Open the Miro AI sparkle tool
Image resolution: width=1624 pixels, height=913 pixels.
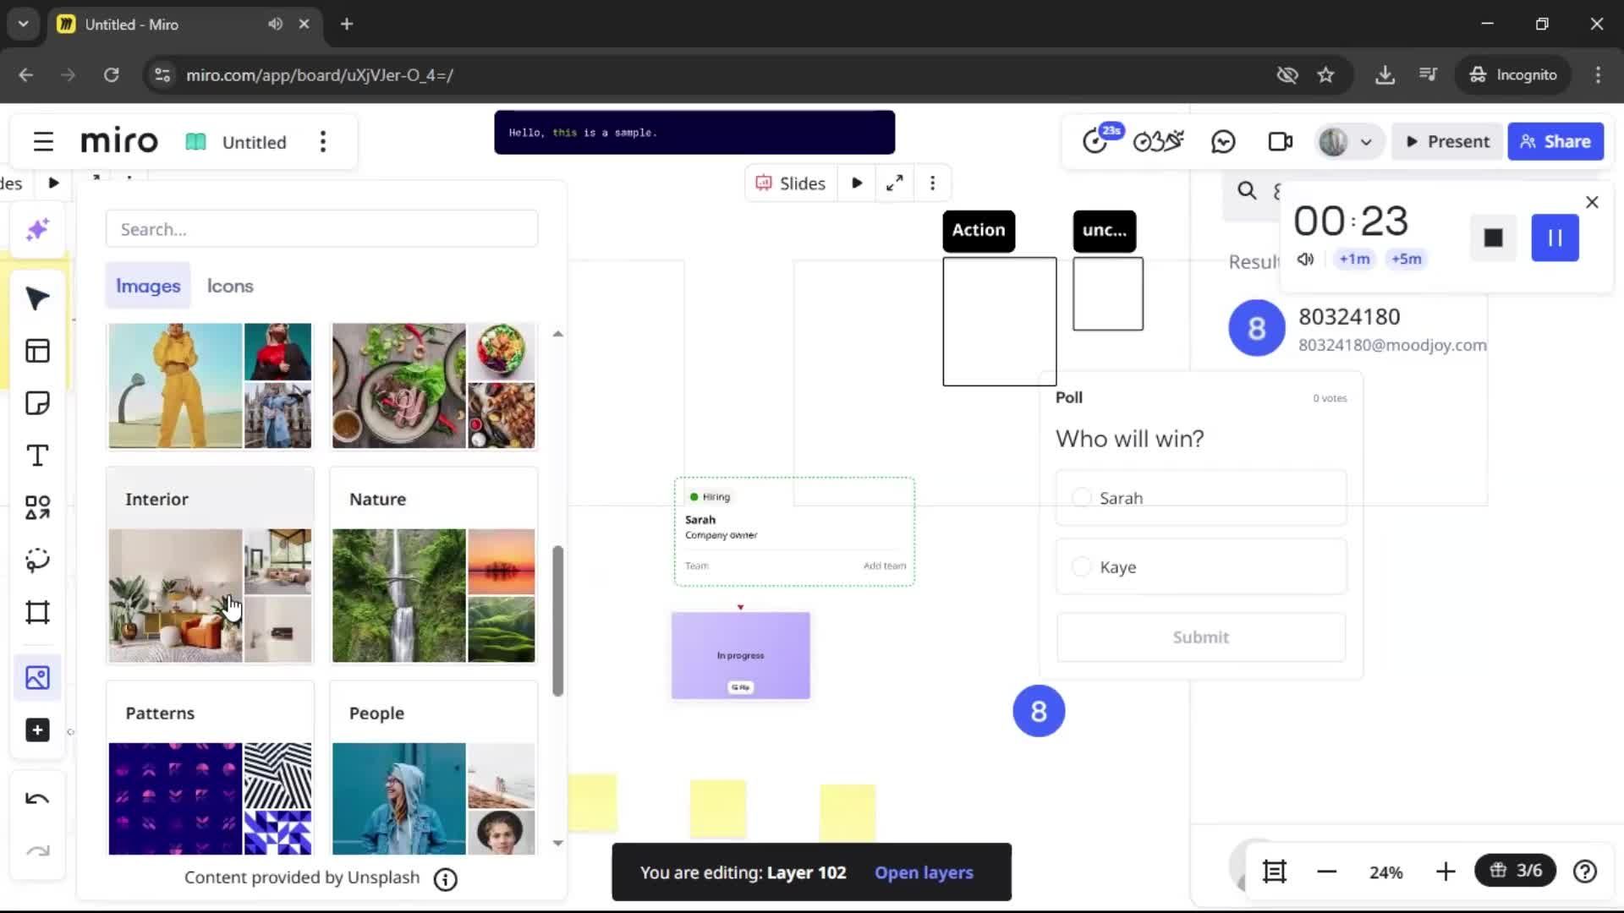(x=37, y=230)
